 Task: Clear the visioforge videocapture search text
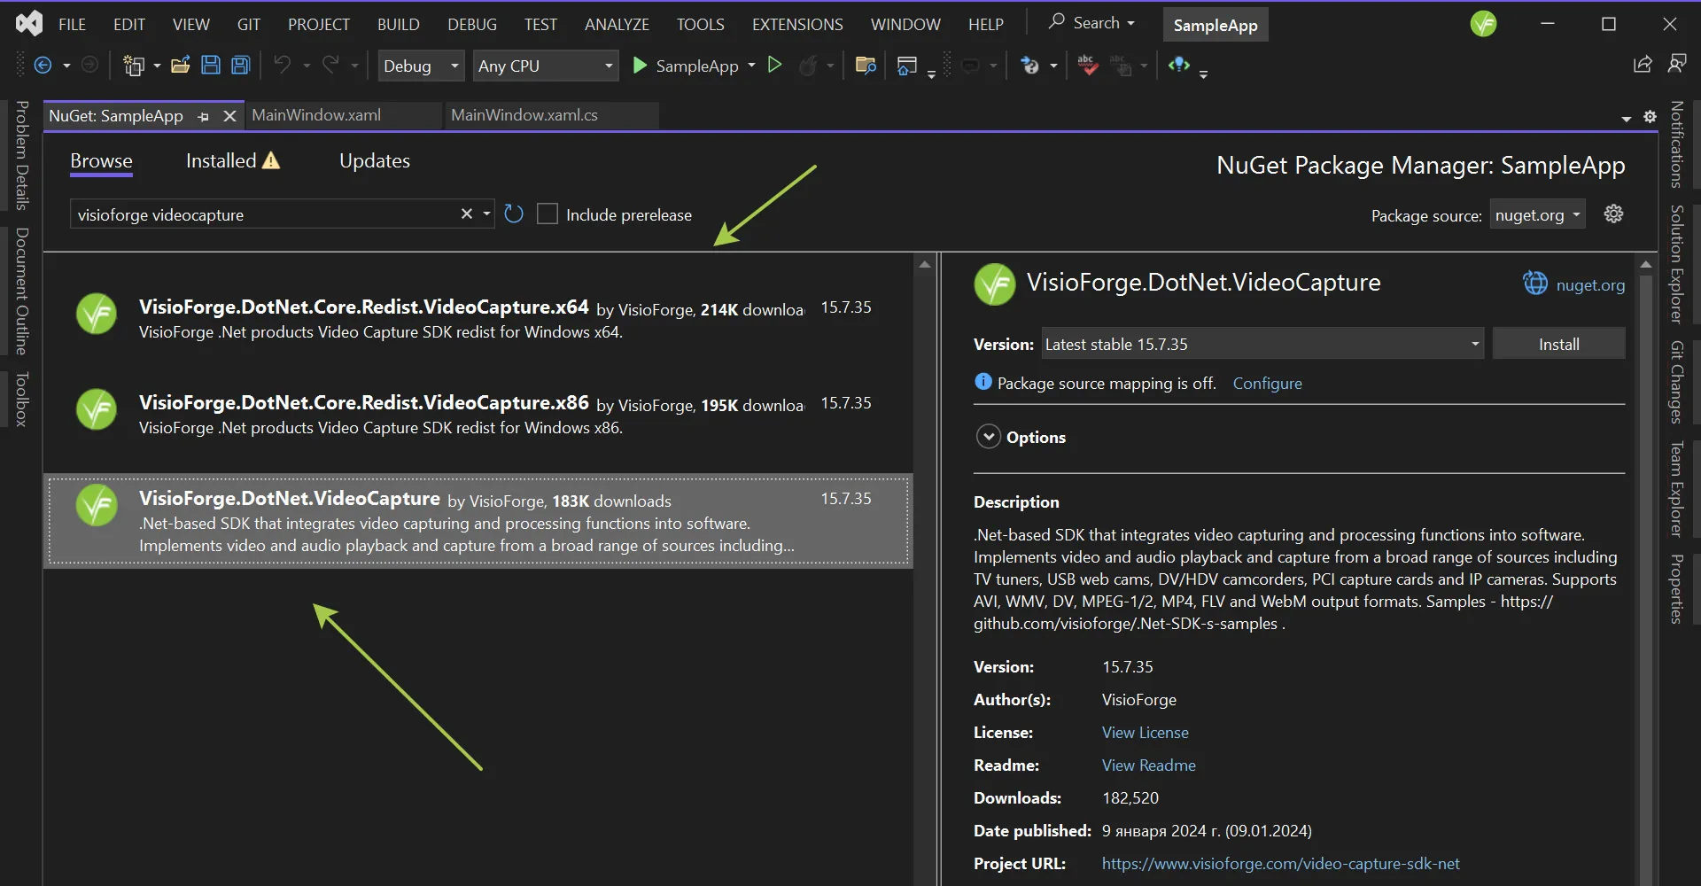[467, 214]
